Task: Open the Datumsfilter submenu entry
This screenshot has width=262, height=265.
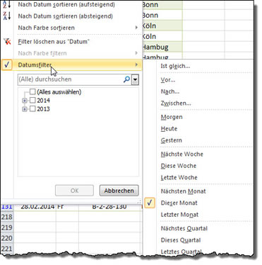Action: 71,64
